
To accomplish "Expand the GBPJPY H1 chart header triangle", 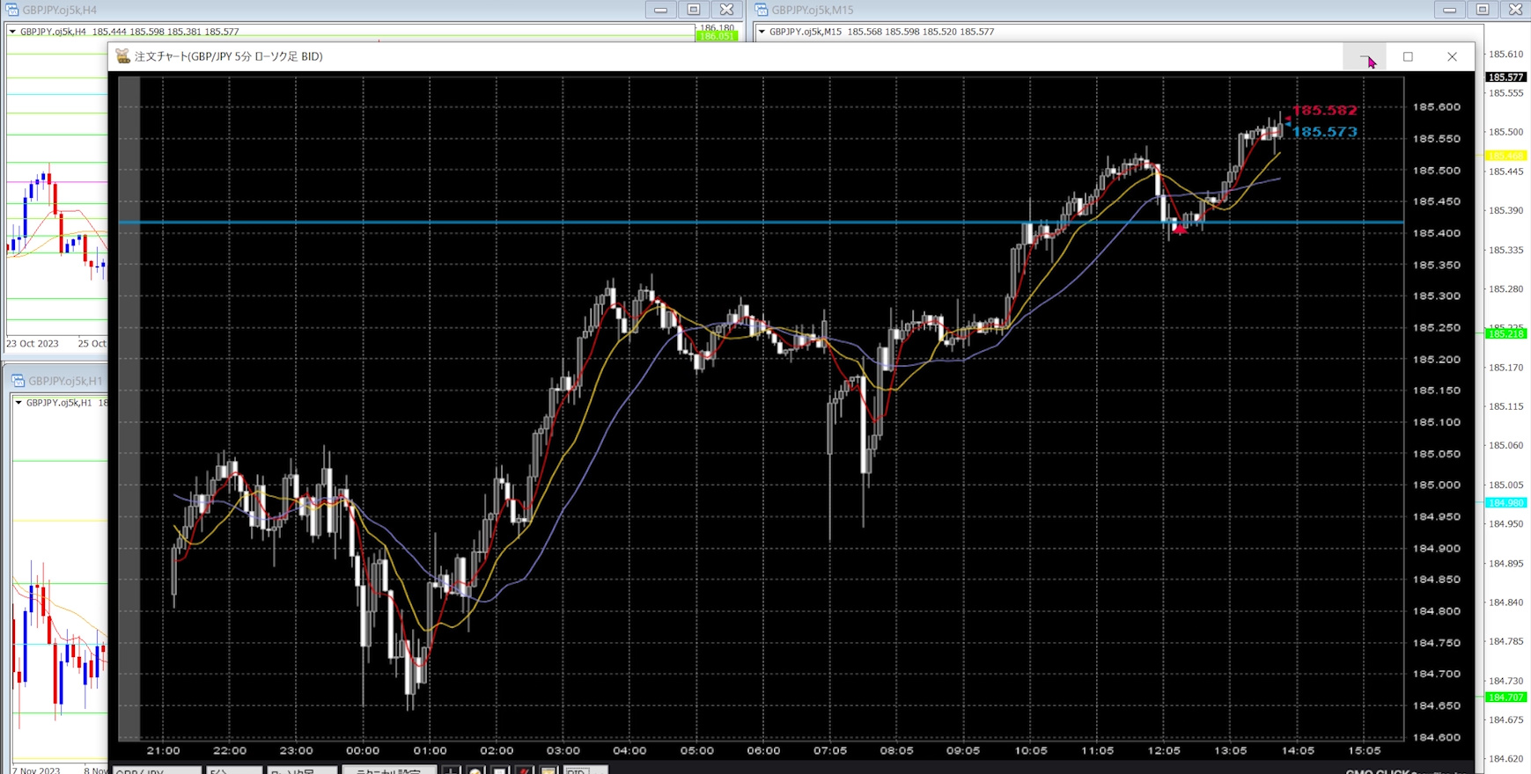I will [18, 403].
